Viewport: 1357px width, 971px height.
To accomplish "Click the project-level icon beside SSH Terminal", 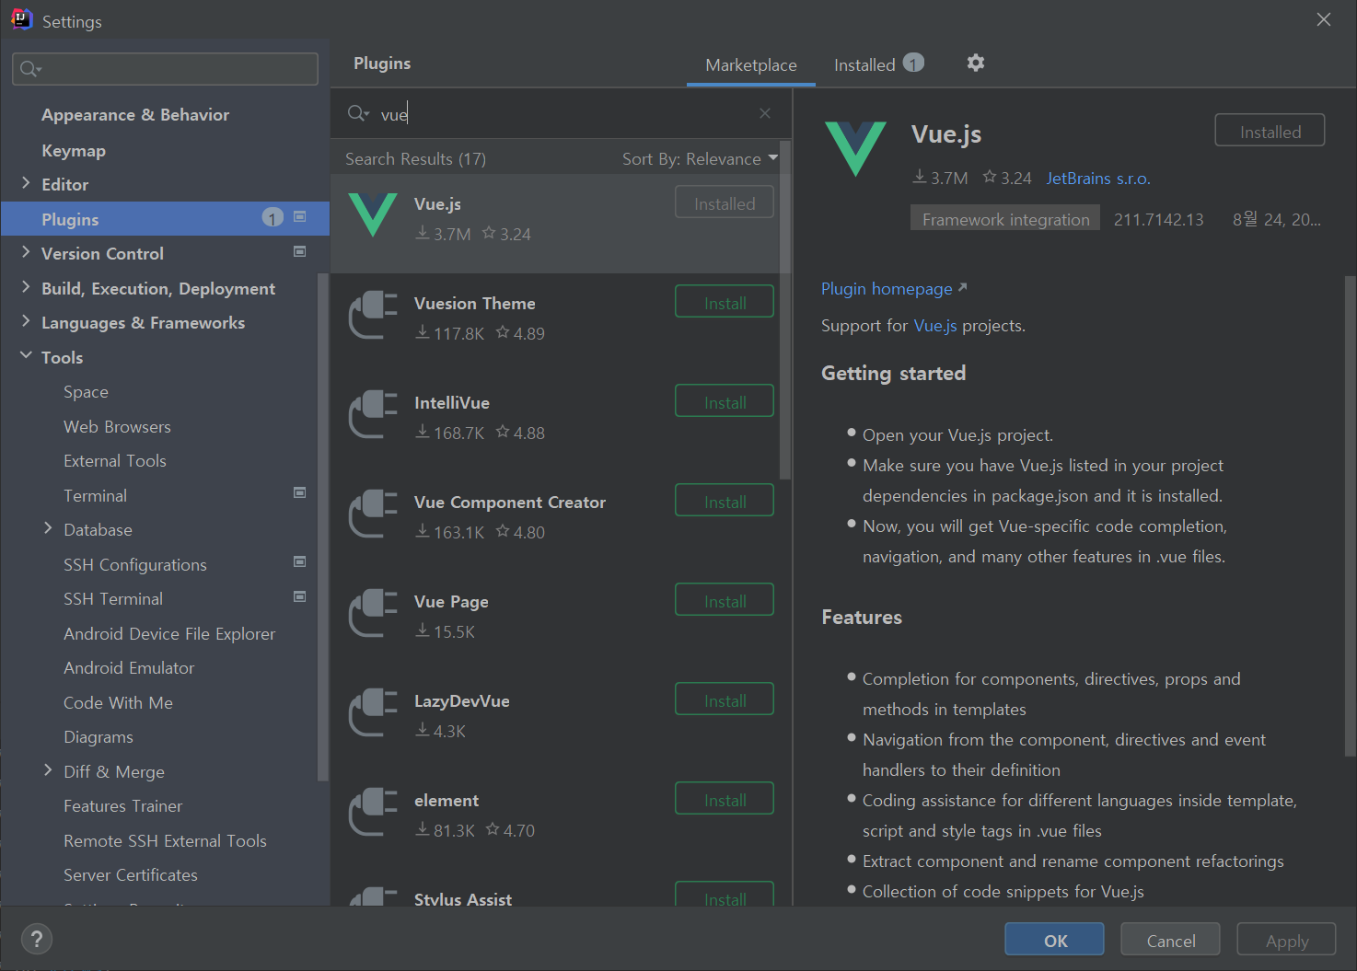I will [299, 597].
